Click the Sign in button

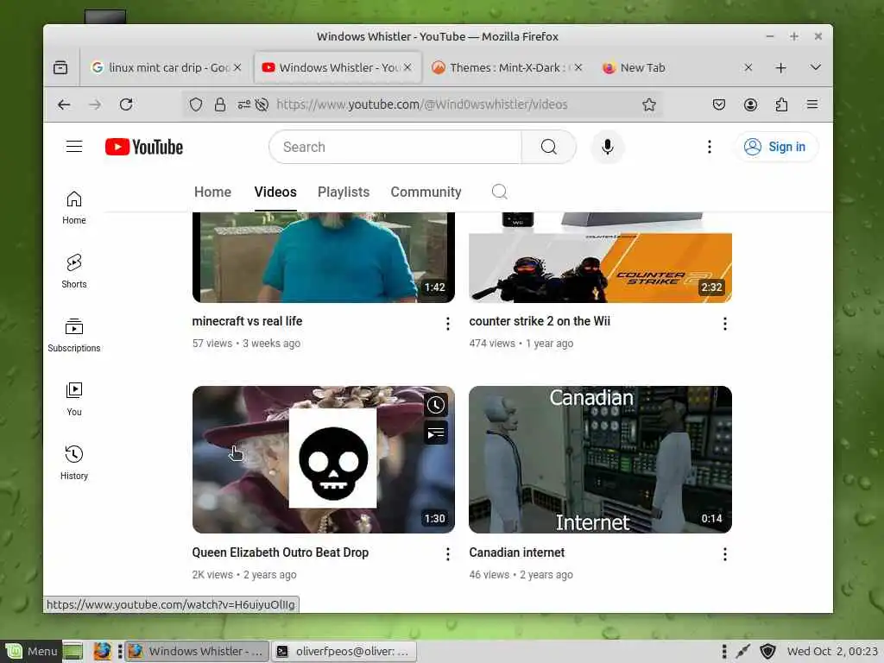click(x=776, y=147)
